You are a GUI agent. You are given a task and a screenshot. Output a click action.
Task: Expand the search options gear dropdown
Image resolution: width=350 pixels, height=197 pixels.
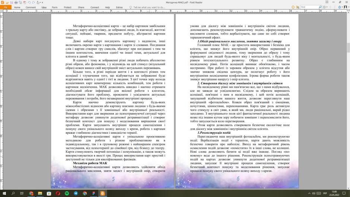pos(327,7)
